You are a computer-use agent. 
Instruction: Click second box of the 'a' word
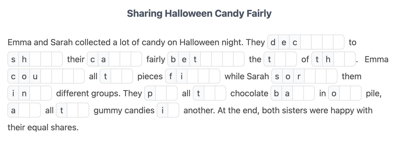tap(24, 110)
